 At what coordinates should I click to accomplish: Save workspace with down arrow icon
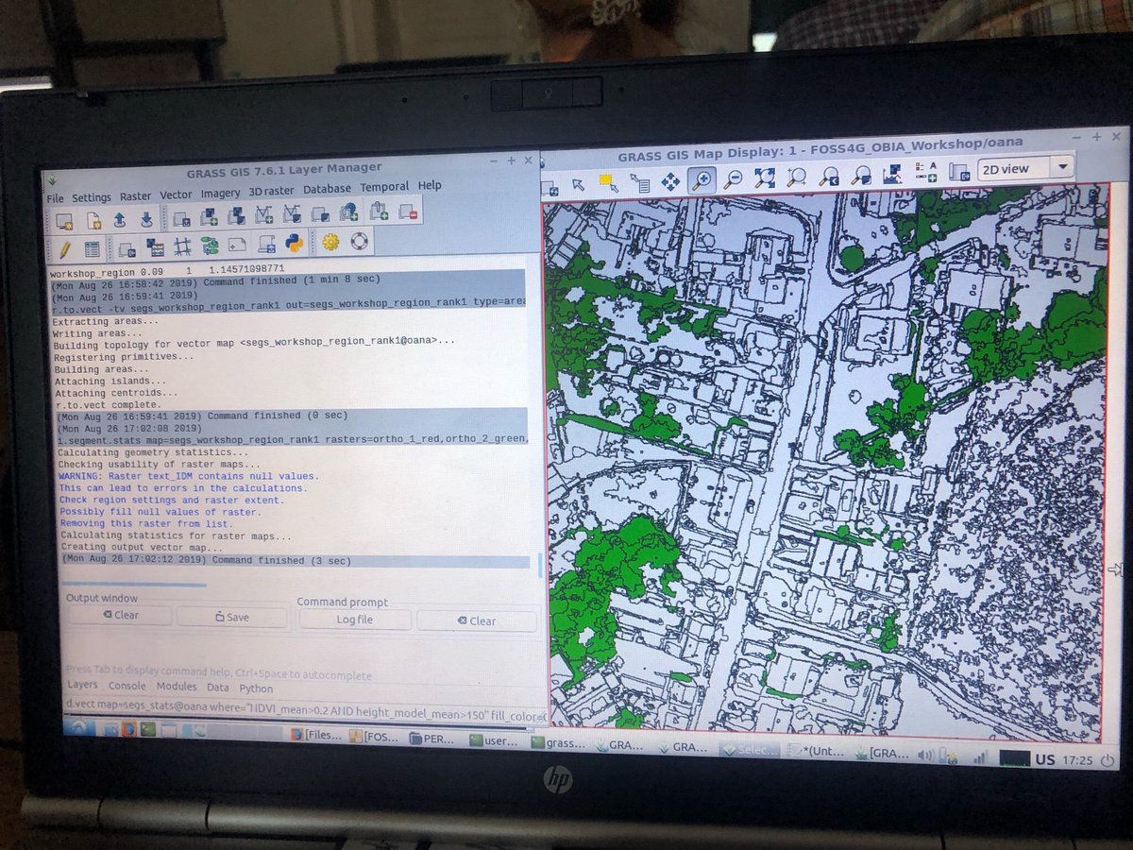147,220
